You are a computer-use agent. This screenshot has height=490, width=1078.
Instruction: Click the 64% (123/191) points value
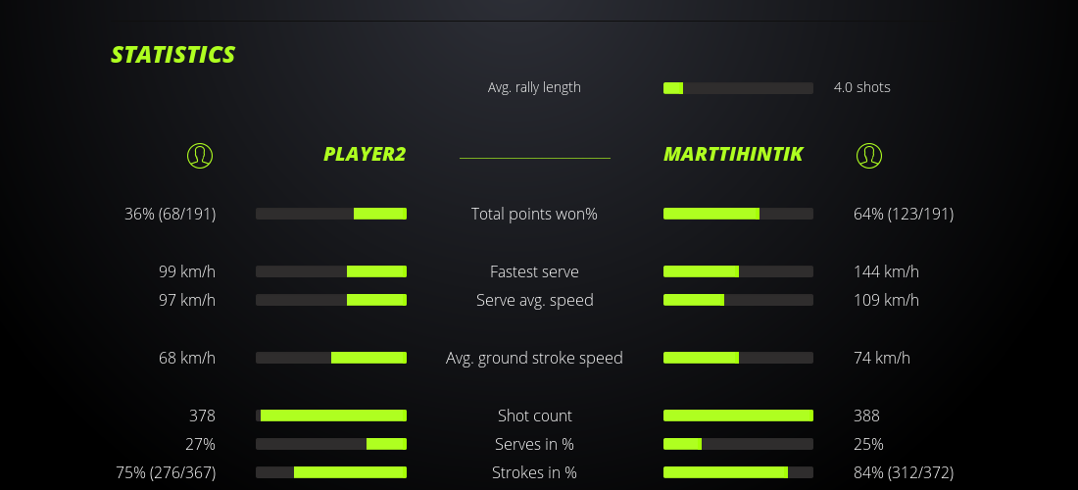(903, 214)
